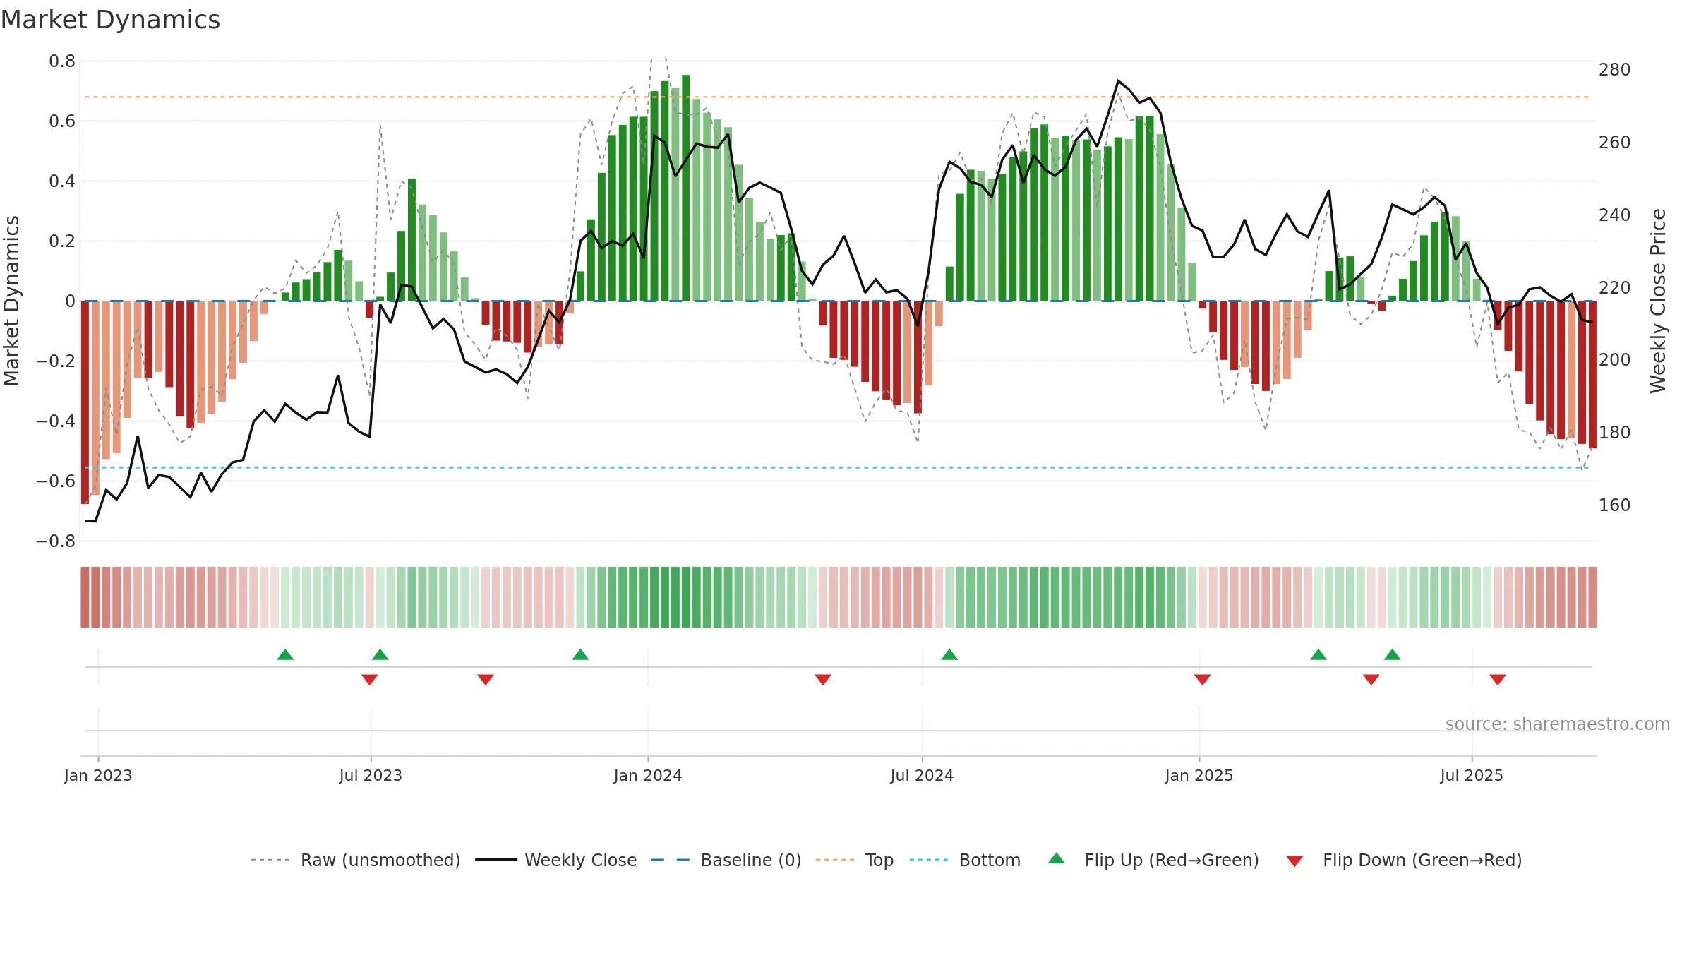The width and height of the screenshot is (1694, 953).
Task: Click the Market Dynamics chart title
Action: tap(111, 20)
